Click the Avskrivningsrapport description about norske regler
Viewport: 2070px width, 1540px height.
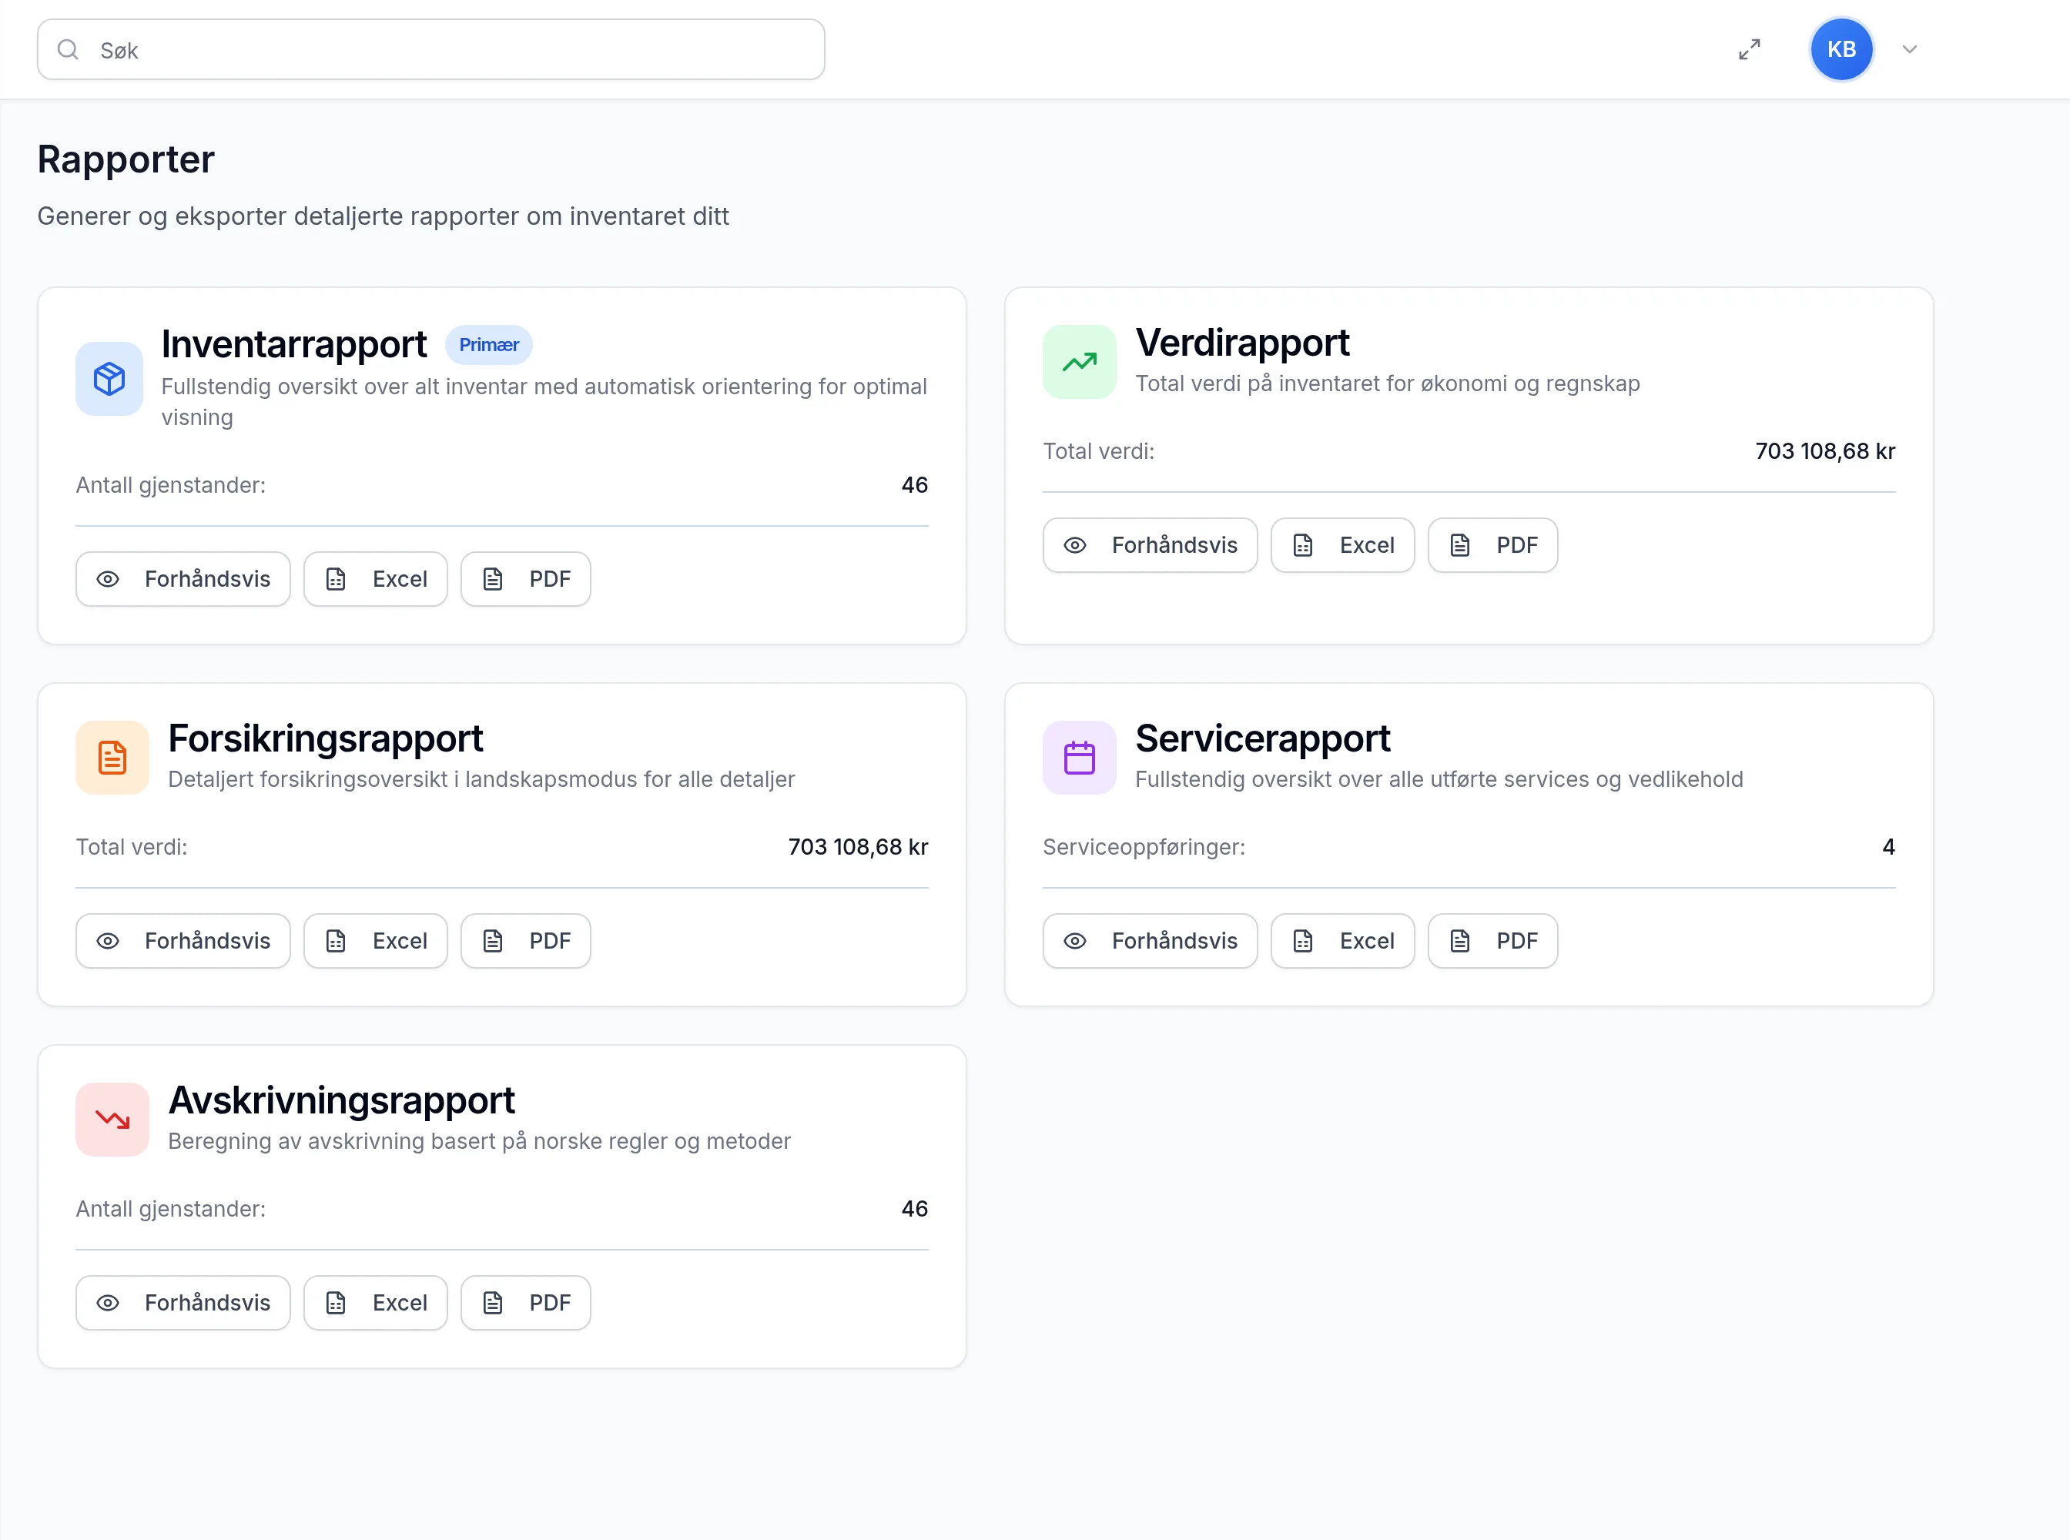pos(479,1141)
